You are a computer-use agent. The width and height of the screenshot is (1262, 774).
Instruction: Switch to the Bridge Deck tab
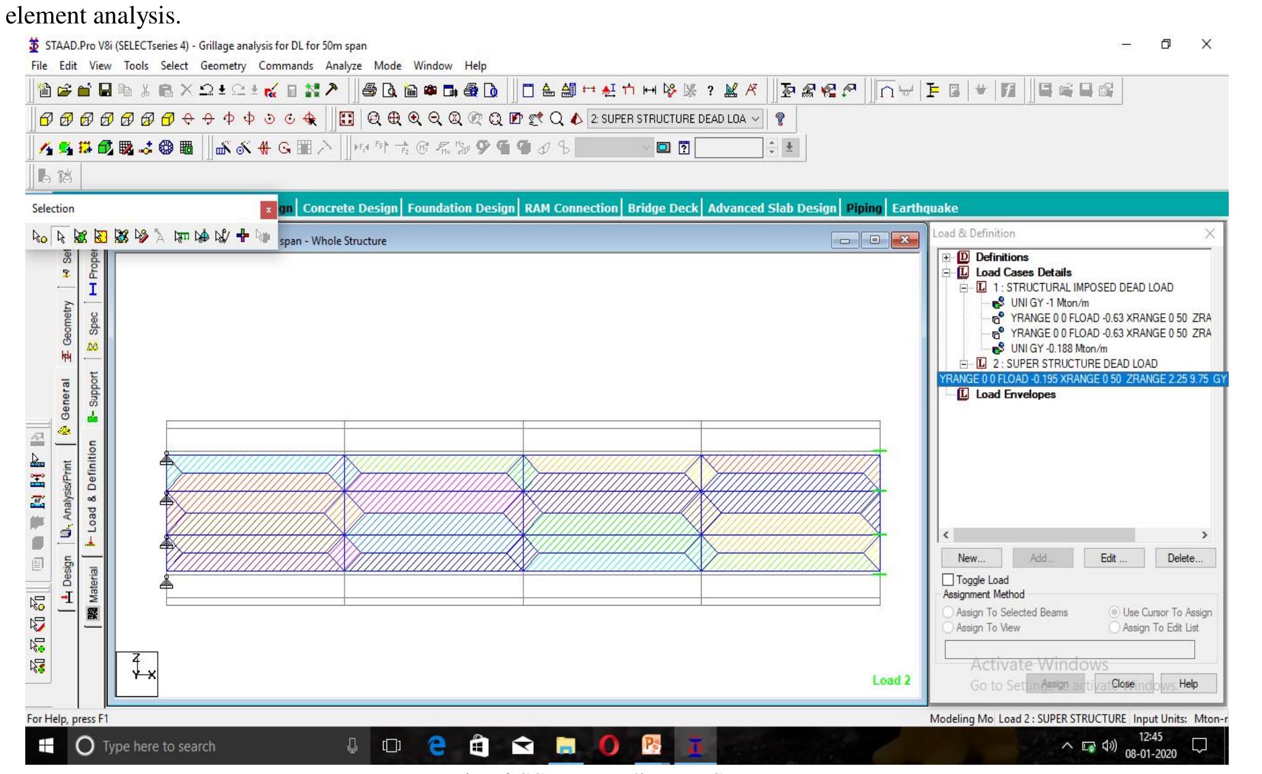[662, 208]
